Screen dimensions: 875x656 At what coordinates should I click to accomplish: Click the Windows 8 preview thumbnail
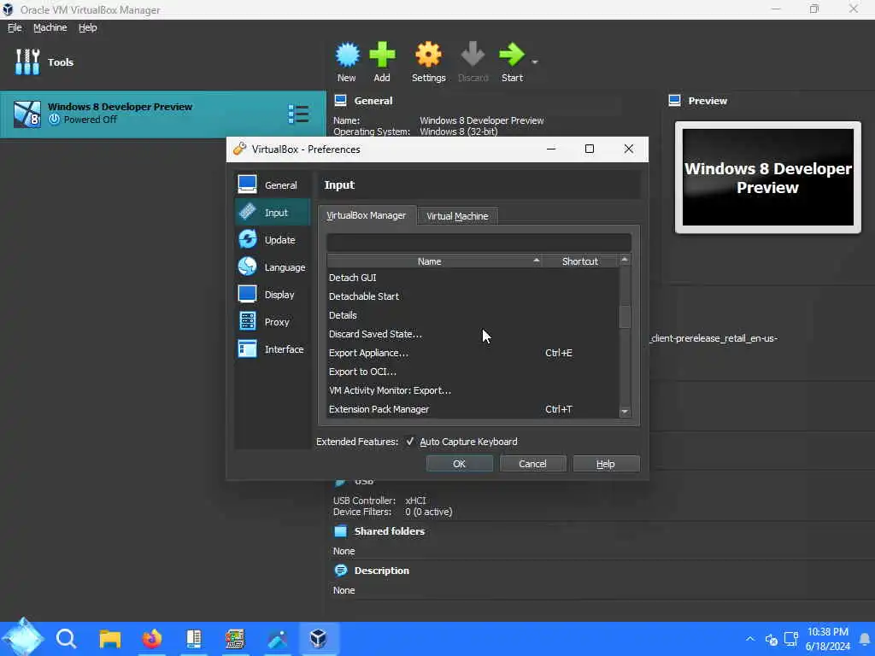tap(768, 178)
